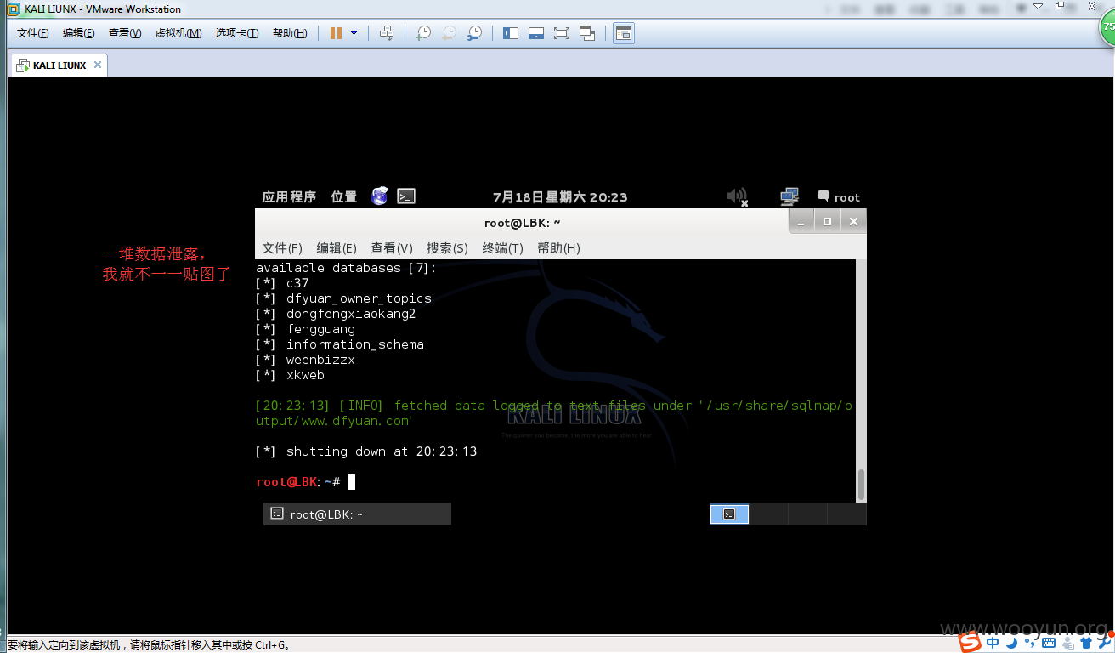The image size is (1115, 653).
Task: Open the calendar from 7月18日星期六 20:23
Action: [x=560, y=197]
